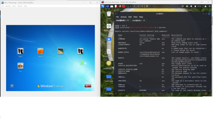213x119 pixels.
Task: Open the file manager icon in Kali panel
Action: pos(112,6)
